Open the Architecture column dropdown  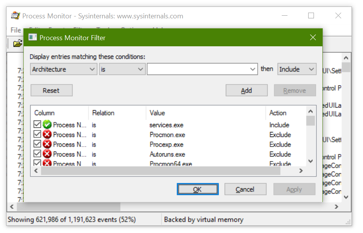pyautogui.click(x=63, y=69)
